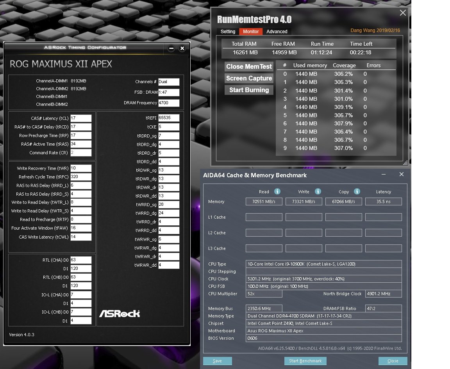The width and height of the screenshot is (450, 369).
Task: Click the RAS# Active Time (tRAS) field
Action: point(81,144)
